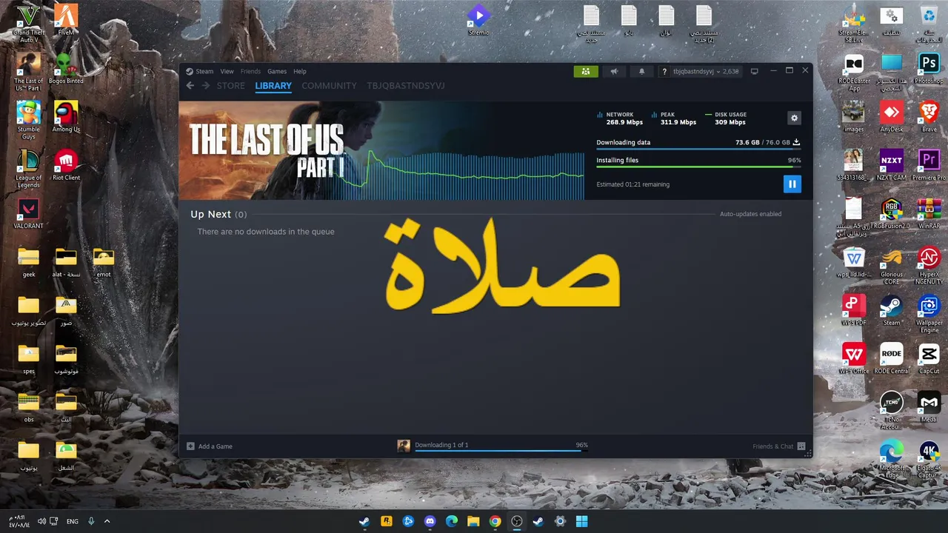Open Riot Client desktop icon
The height and width of the screenshot is (533, 948).
click(x=66, y=165)
